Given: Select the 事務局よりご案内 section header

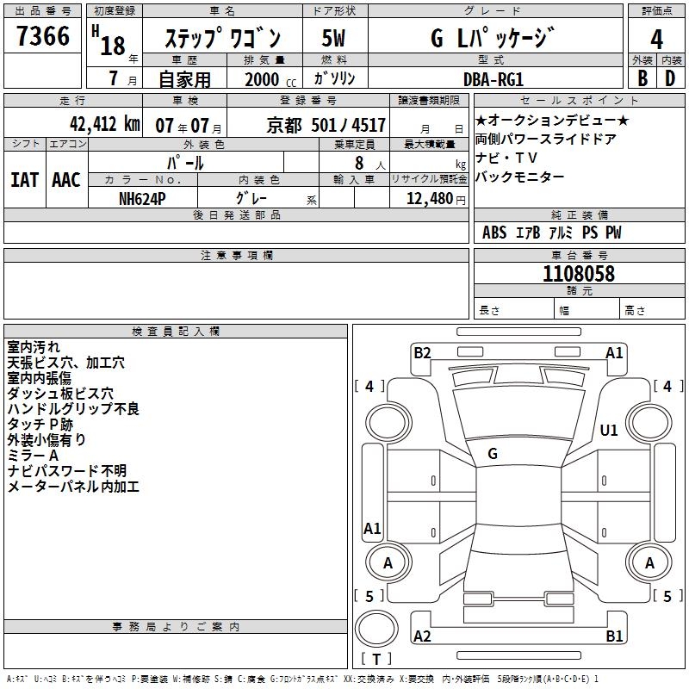Looking at the screenshot, I should coord(176,627).
